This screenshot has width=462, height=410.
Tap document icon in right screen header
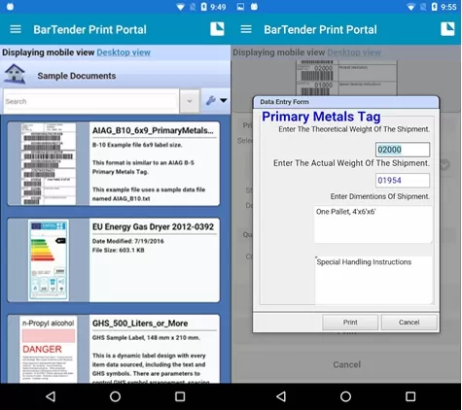coord(447,29)
